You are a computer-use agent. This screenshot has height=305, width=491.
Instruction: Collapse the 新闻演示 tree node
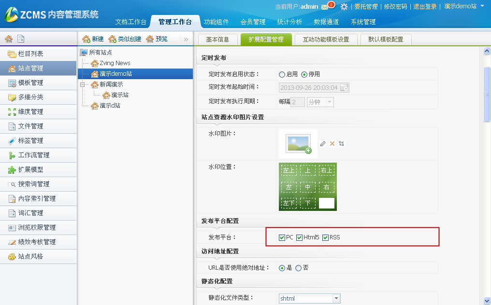pos(83,84)
